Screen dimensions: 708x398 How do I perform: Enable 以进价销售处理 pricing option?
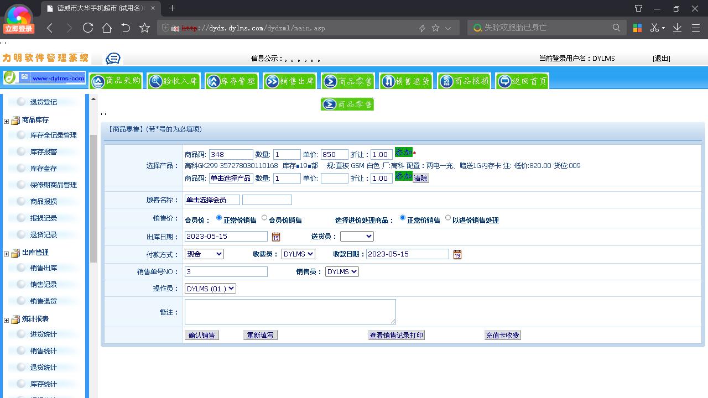coord(447,218)
